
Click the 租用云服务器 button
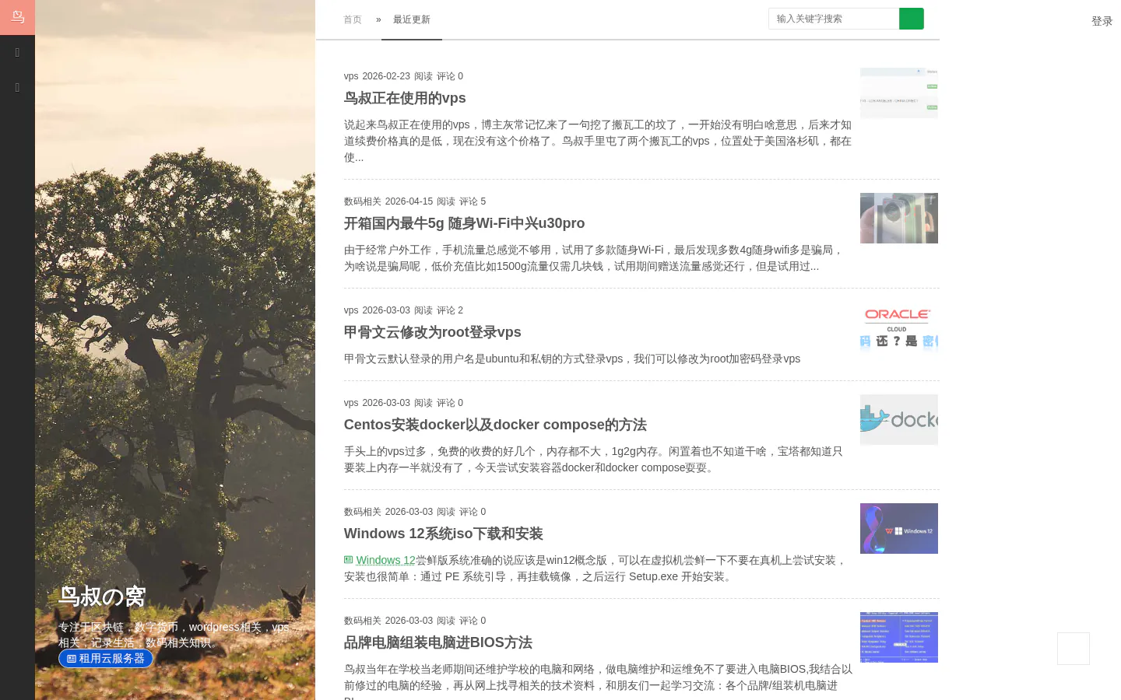(106, 658)
